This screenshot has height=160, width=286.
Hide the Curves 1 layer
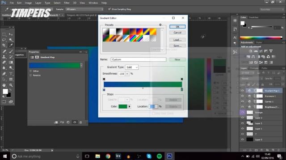(x=242, y=101)
